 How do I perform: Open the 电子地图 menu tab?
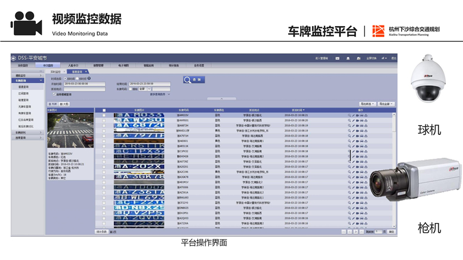point(124,65)
